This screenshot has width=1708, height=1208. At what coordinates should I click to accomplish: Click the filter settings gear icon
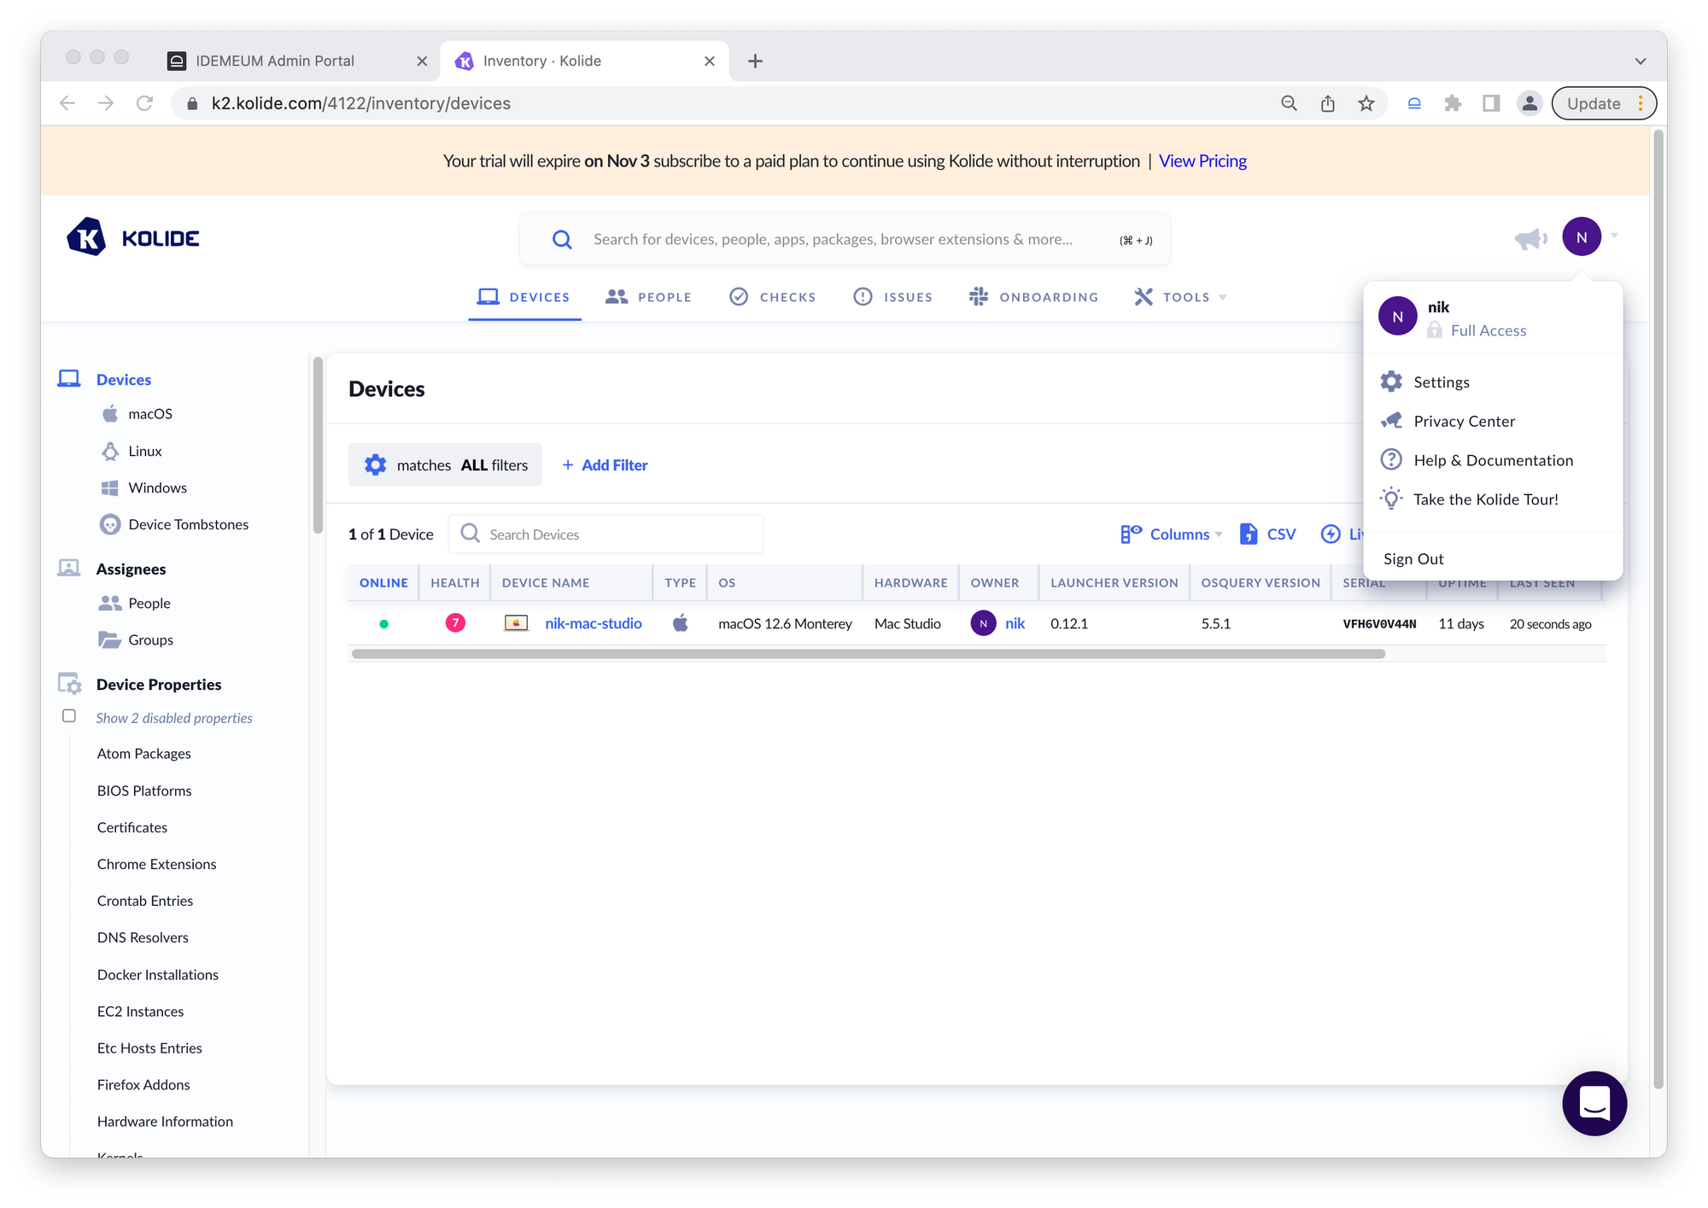pos(375,464)
